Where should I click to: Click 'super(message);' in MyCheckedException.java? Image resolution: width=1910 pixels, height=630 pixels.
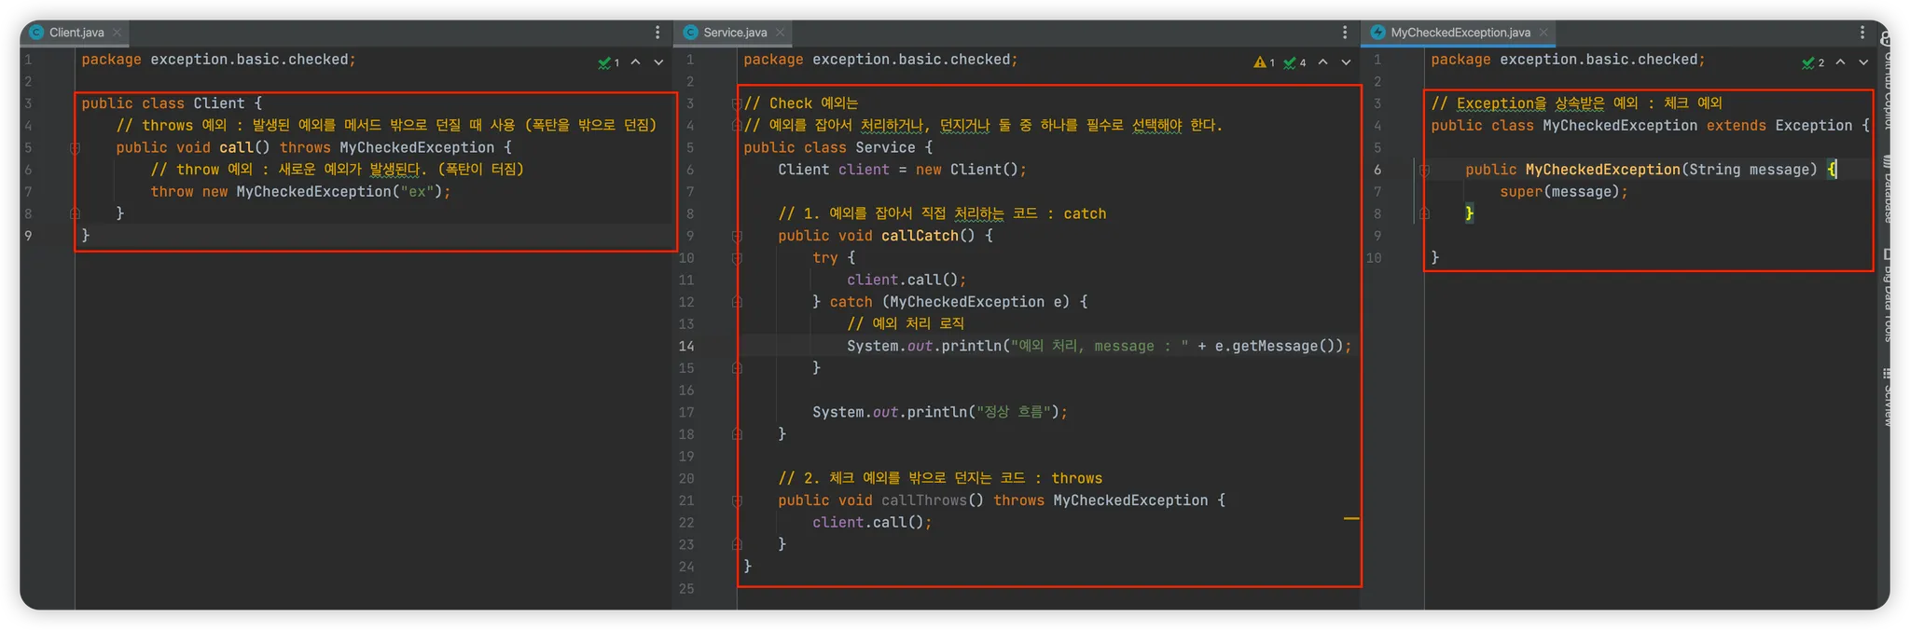click(1564, 192)
